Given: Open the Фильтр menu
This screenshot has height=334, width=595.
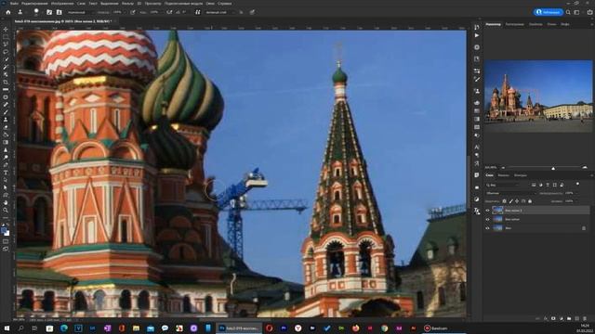Looking at the screenshot, I should 127,4.
